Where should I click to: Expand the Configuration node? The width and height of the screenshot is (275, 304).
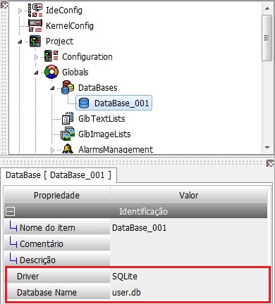tap(36, 57)
